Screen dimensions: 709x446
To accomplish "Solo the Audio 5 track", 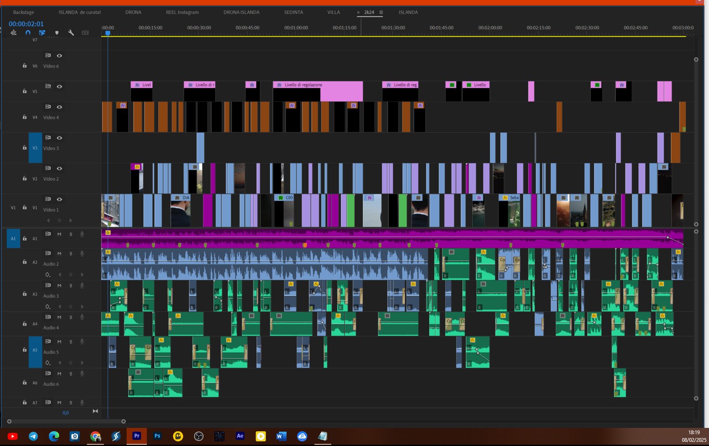I will (x=71, y=341).
